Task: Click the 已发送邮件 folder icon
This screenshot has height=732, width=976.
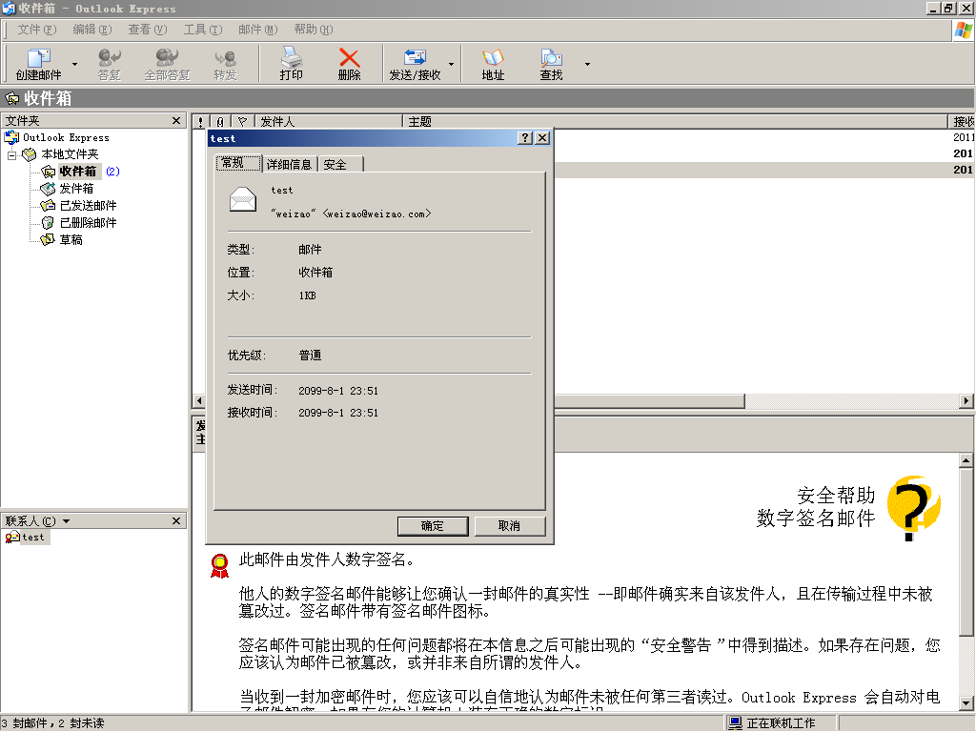Action: pos(48,206)
